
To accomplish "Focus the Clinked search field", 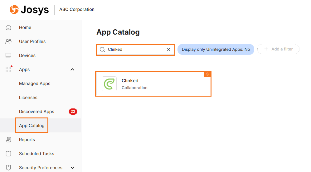I will click(135, 50).
